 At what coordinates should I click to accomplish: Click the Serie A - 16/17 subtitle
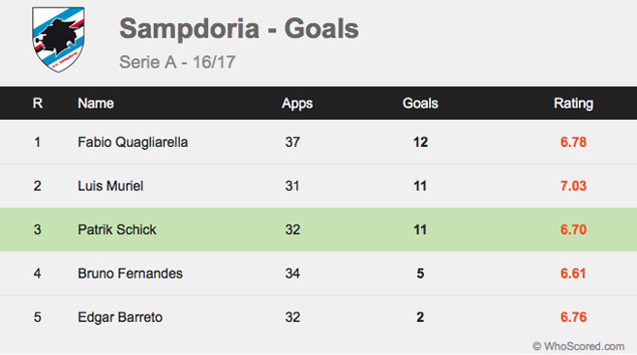(177, 62)
